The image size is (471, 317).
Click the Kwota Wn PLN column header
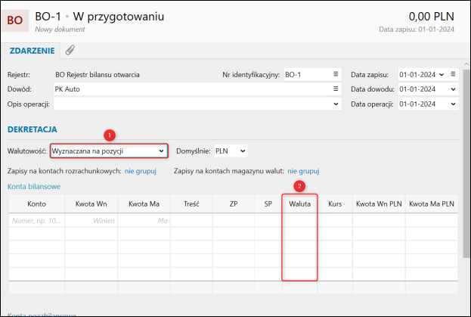coord(379,204)
